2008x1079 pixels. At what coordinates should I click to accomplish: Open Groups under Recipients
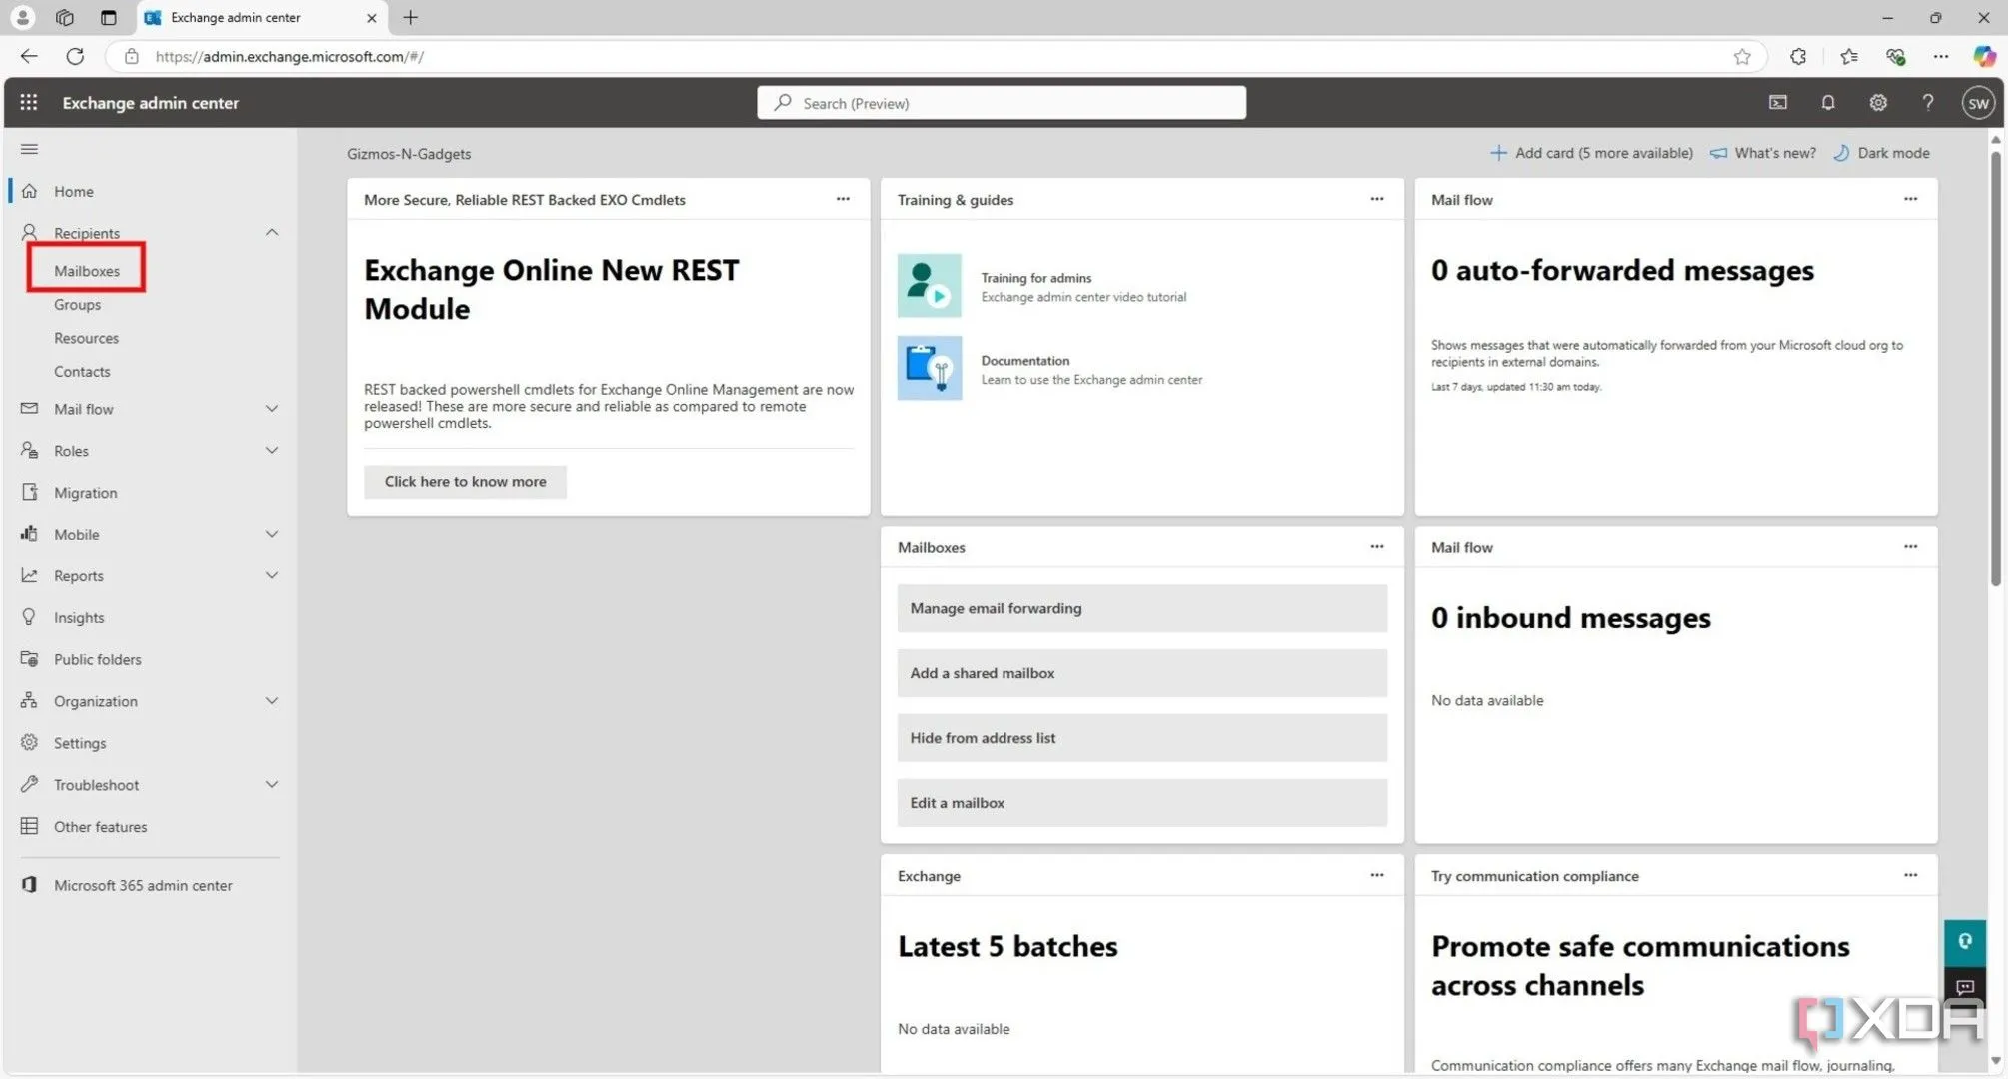[x=78, y=305]
